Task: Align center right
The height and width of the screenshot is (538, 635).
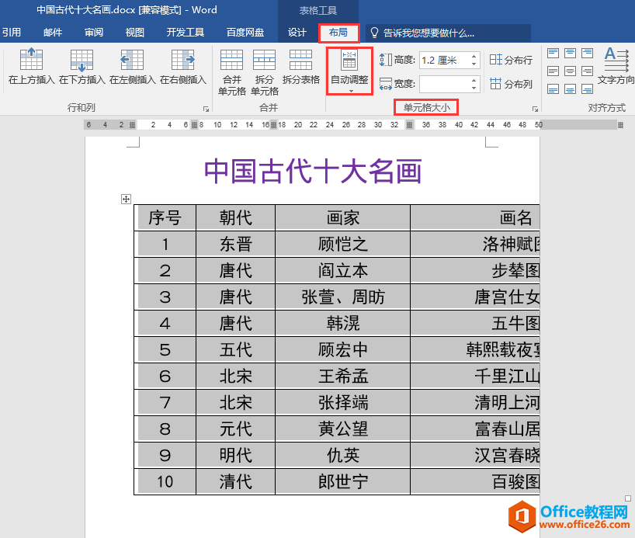Action: [x=587, y=71]
